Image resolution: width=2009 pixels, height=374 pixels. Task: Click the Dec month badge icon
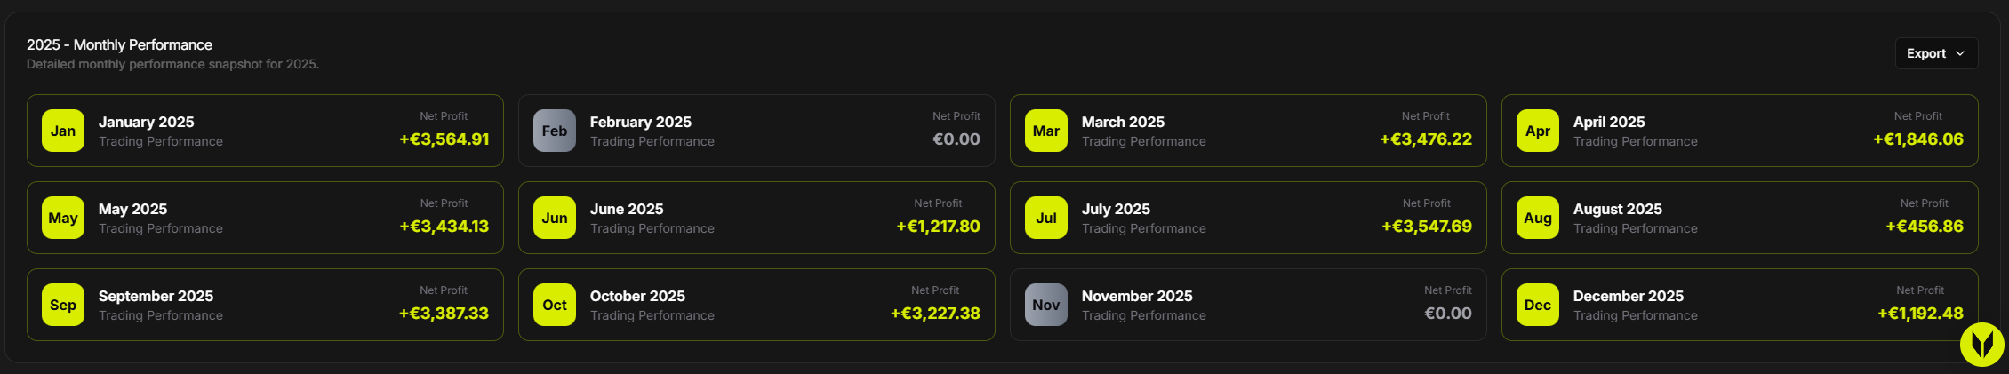click(x=1538, y=305)
